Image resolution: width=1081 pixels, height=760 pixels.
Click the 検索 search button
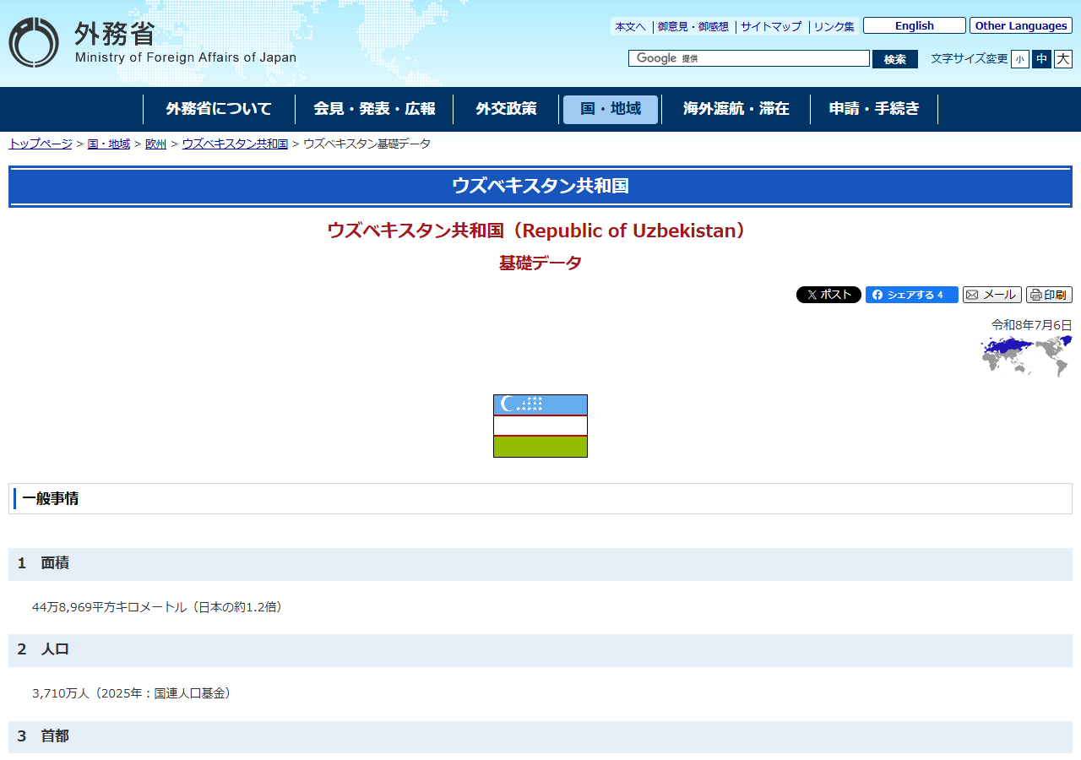click(x=895, y=59)
